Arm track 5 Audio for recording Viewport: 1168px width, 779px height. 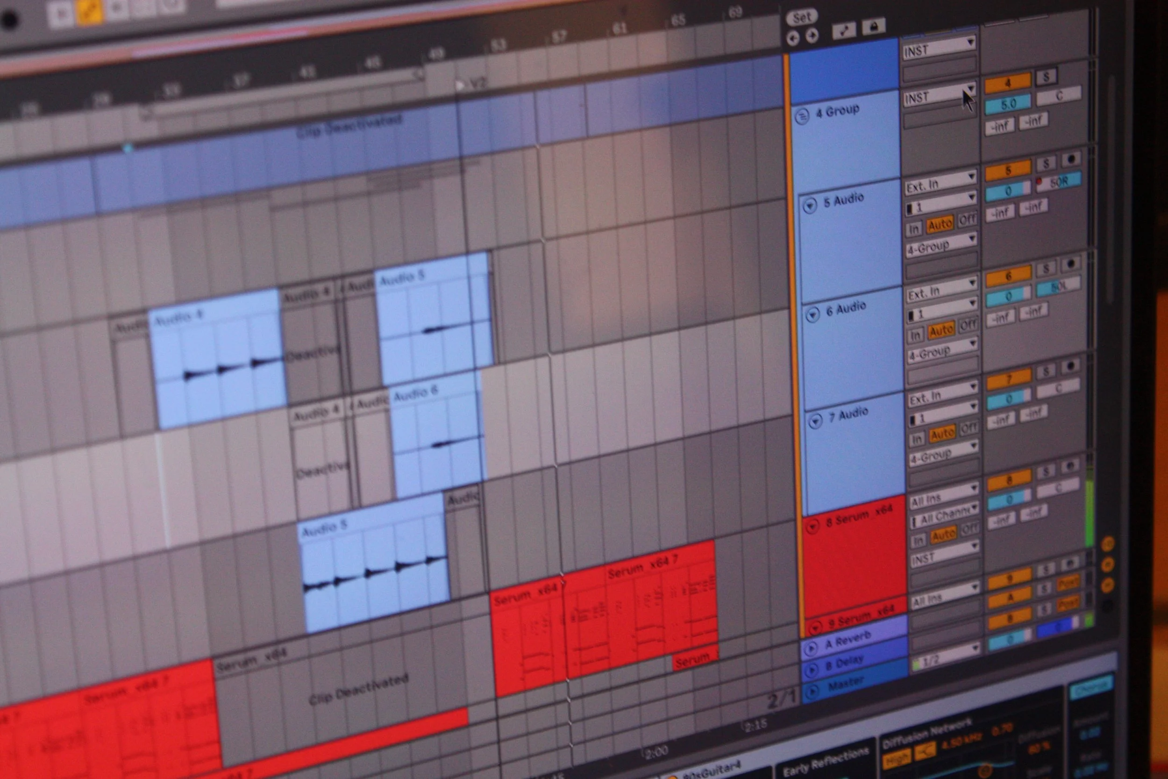point(1071,159)
